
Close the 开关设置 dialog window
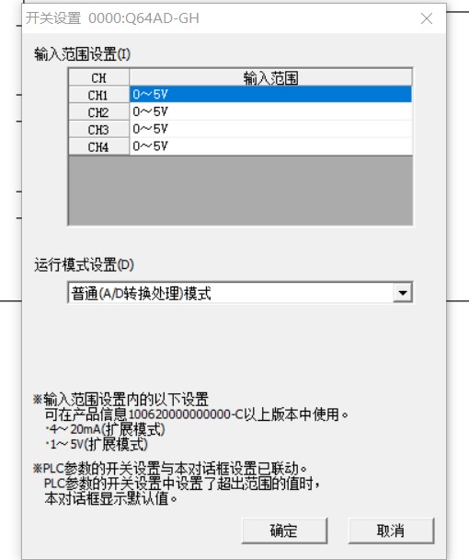427,18
